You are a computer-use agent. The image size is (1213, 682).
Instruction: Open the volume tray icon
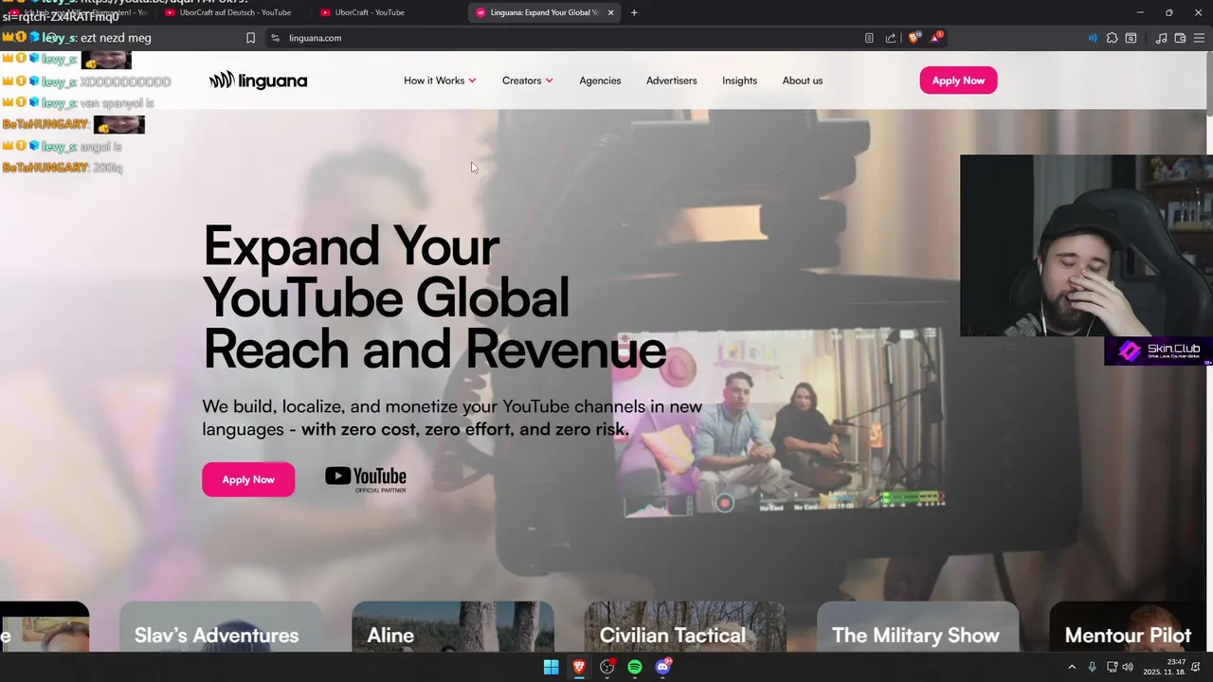point(1128,667)
